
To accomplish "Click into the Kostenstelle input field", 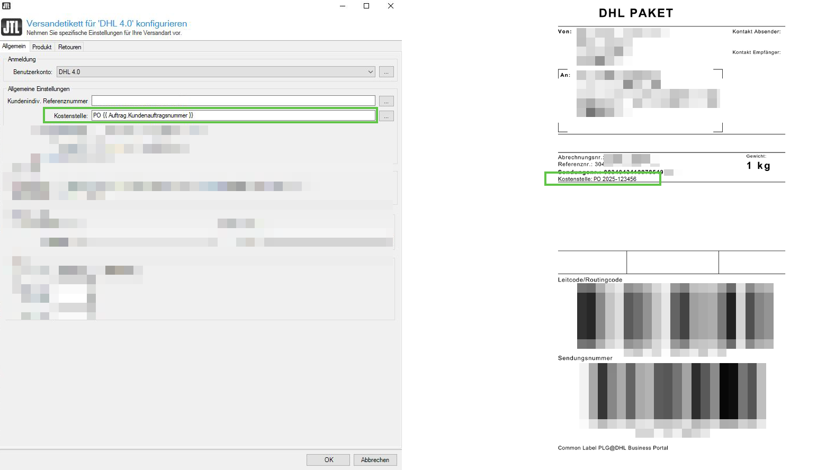I will tap(233, 115).
